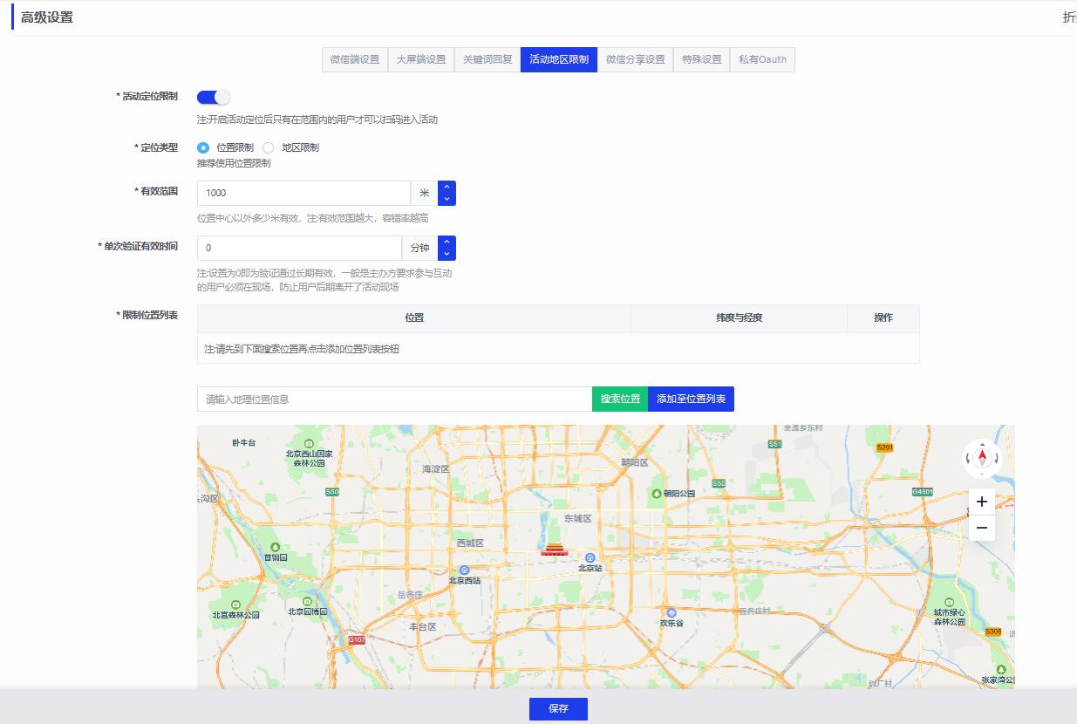Focus the 有效范围 input showing 1000
Image resolution: width=1077 pixels, height=724 pixels.
(x=303, y=193)
